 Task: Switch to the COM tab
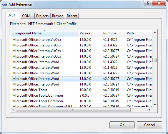coord(27,16)
